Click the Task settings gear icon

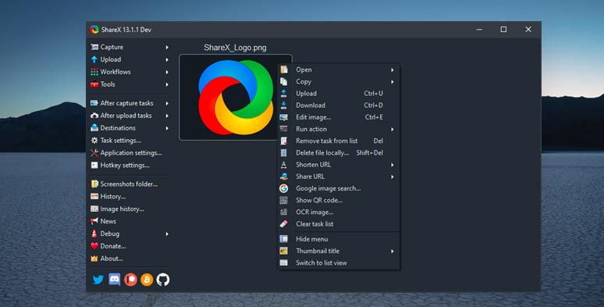(x=94, y=141)
